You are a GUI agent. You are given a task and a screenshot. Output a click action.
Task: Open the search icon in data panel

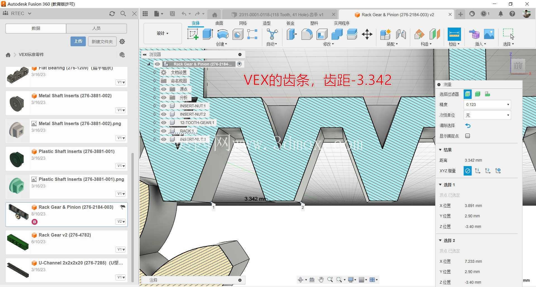tap(123, 13)
